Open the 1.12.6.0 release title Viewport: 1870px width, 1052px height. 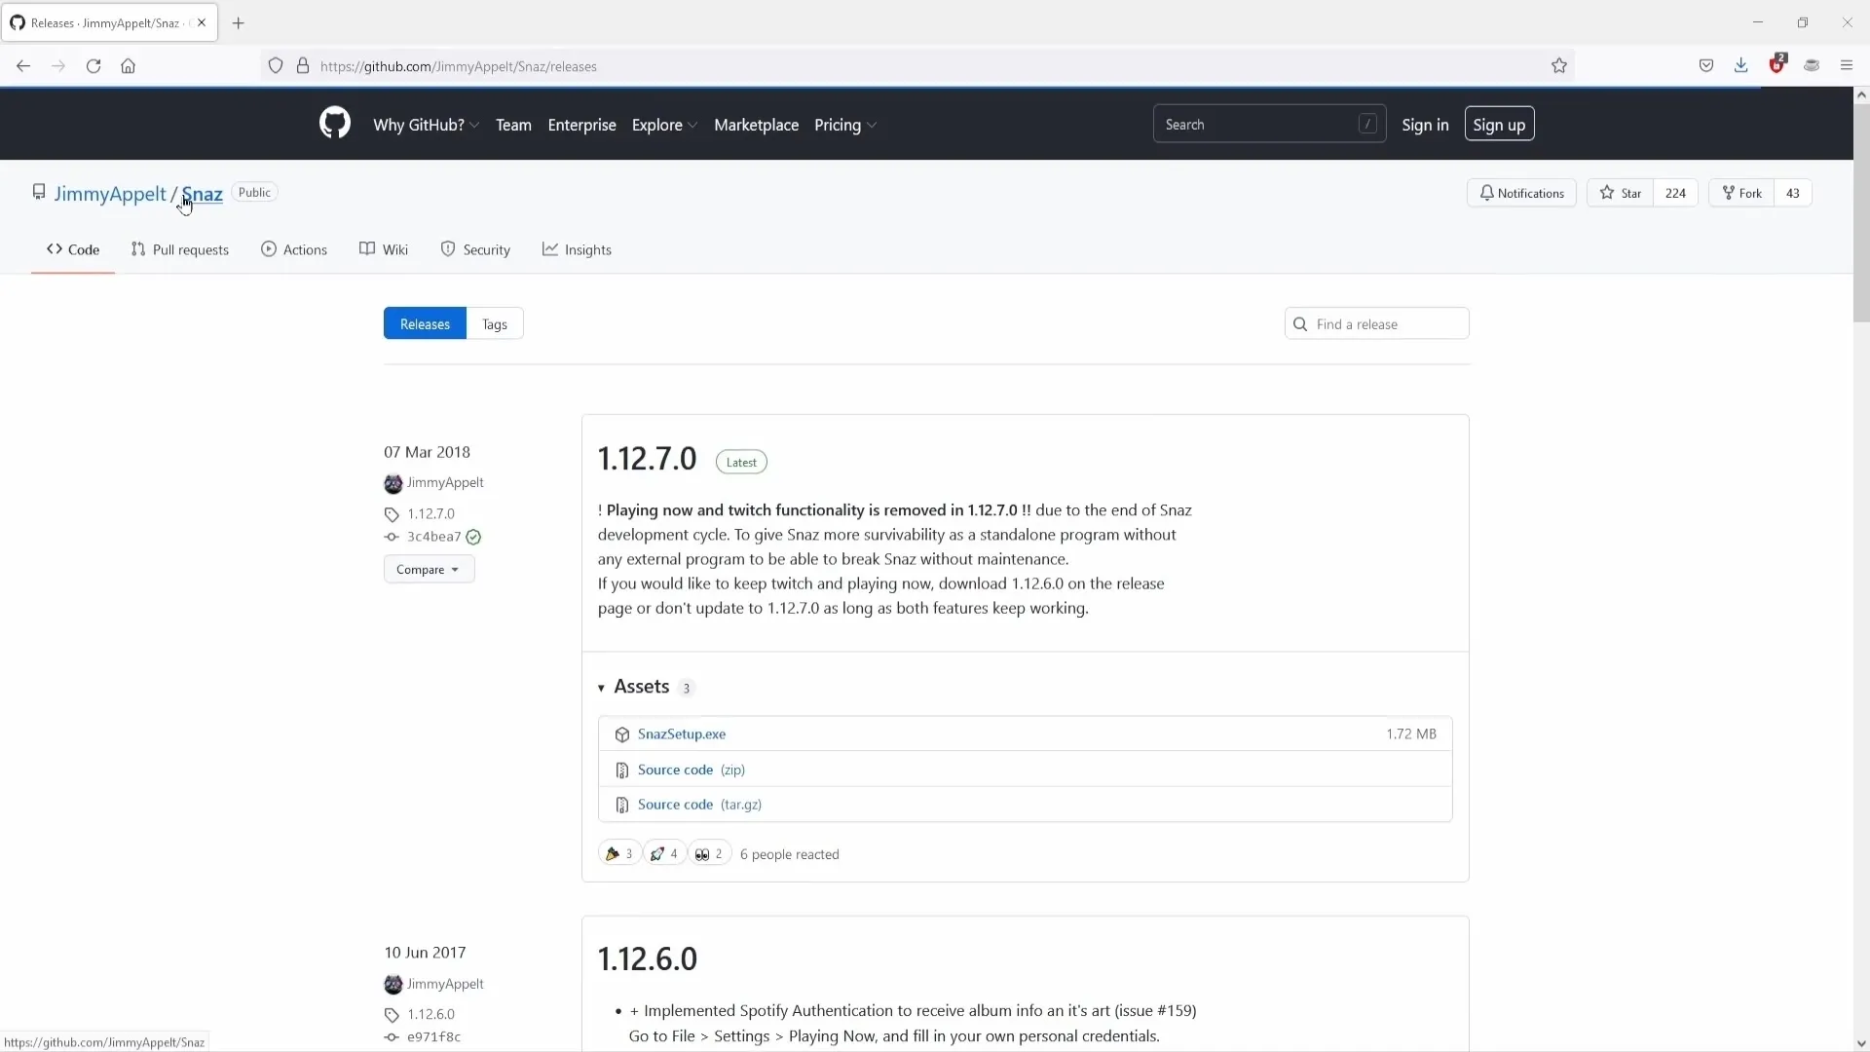tap(647, 958)
